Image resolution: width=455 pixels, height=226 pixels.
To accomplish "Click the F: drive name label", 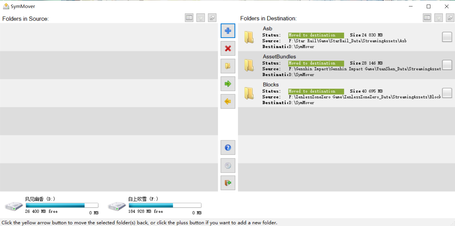I will (x=143, y=199).
